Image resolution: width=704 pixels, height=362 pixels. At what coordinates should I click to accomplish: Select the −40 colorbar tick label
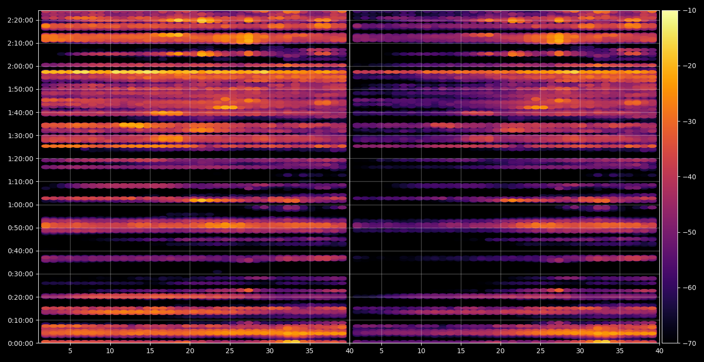pyautogui.click(x=689, y=177)
